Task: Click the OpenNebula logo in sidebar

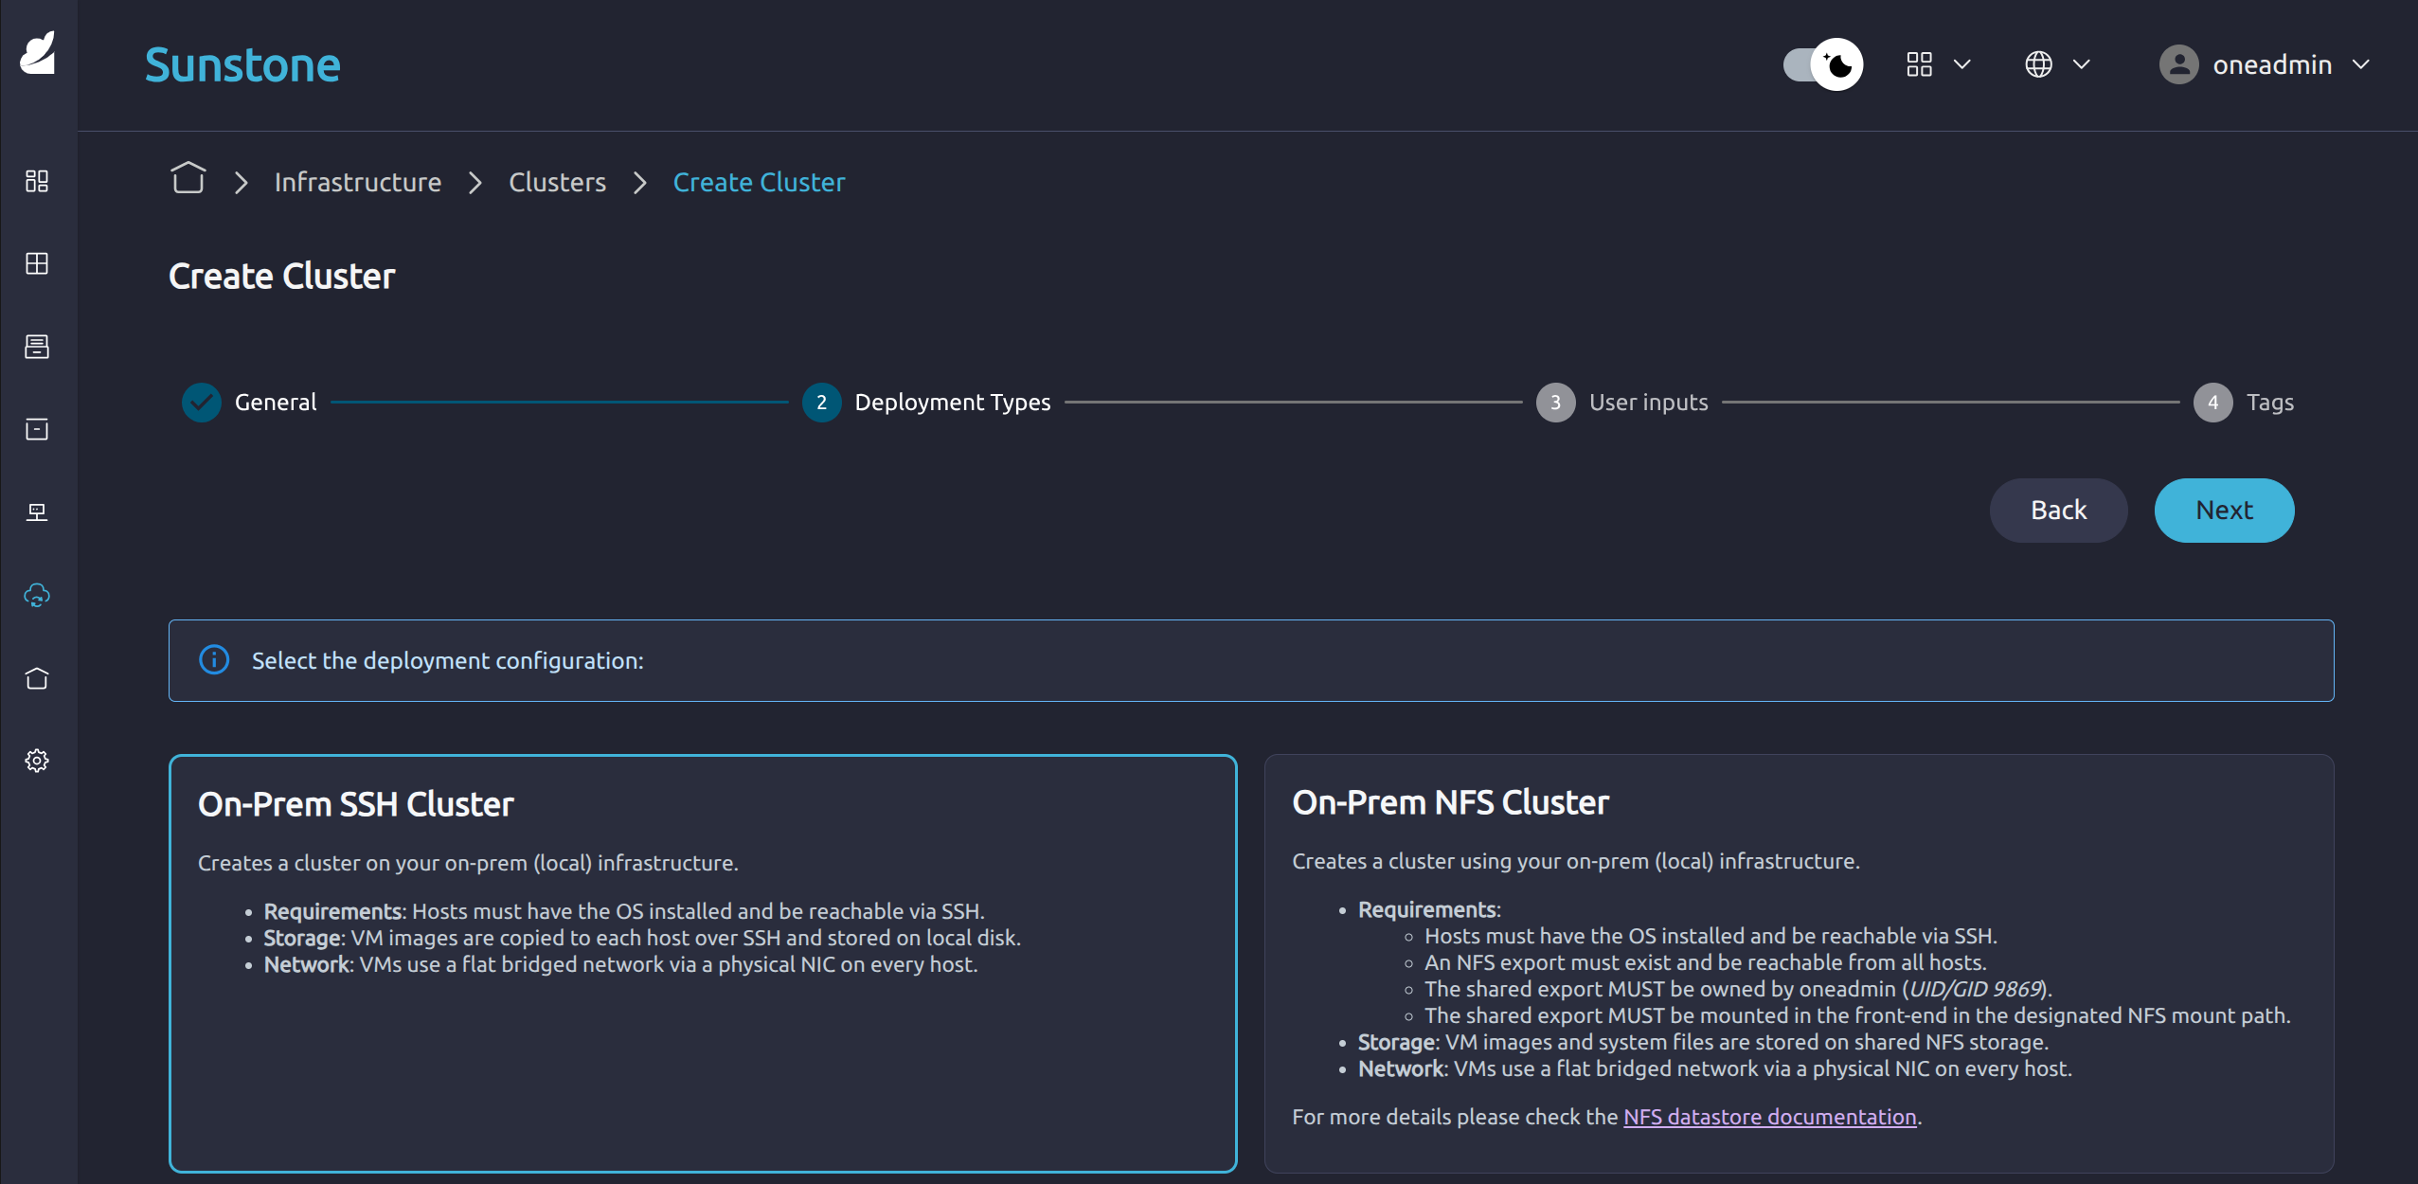Action: (38, 53)
